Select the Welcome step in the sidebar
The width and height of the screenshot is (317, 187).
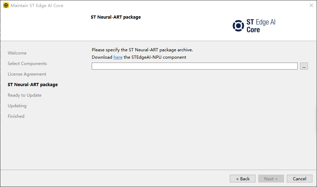[x=17, y=53]
